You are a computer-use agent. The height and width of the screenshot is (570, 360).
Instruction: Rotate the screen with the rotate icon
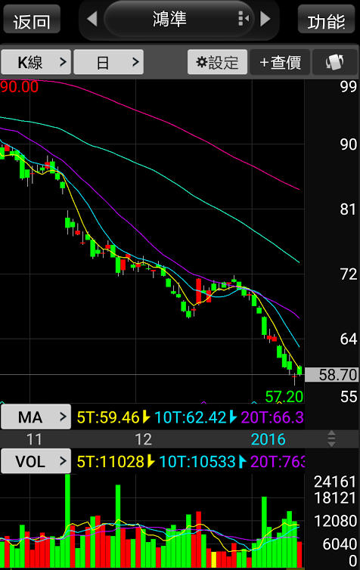pyautogui.click(x=335, y=62)
